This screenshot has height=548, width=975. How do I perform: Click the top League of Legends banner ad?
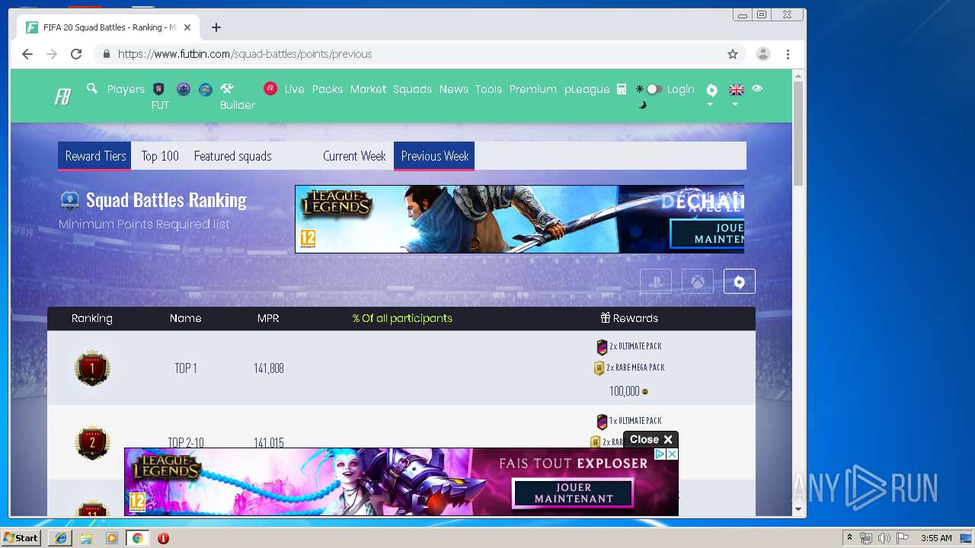pos(519,219)
